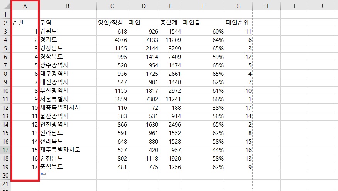
Task: Select column G header
Action: click(238, 6)
